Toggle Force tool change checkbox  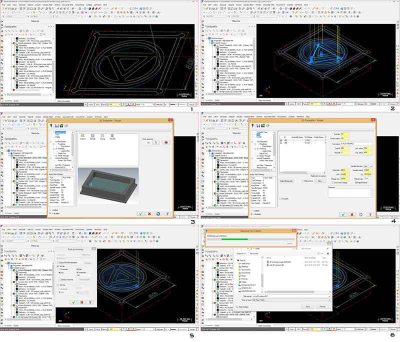pyautogui.click(x=332, y=182)
